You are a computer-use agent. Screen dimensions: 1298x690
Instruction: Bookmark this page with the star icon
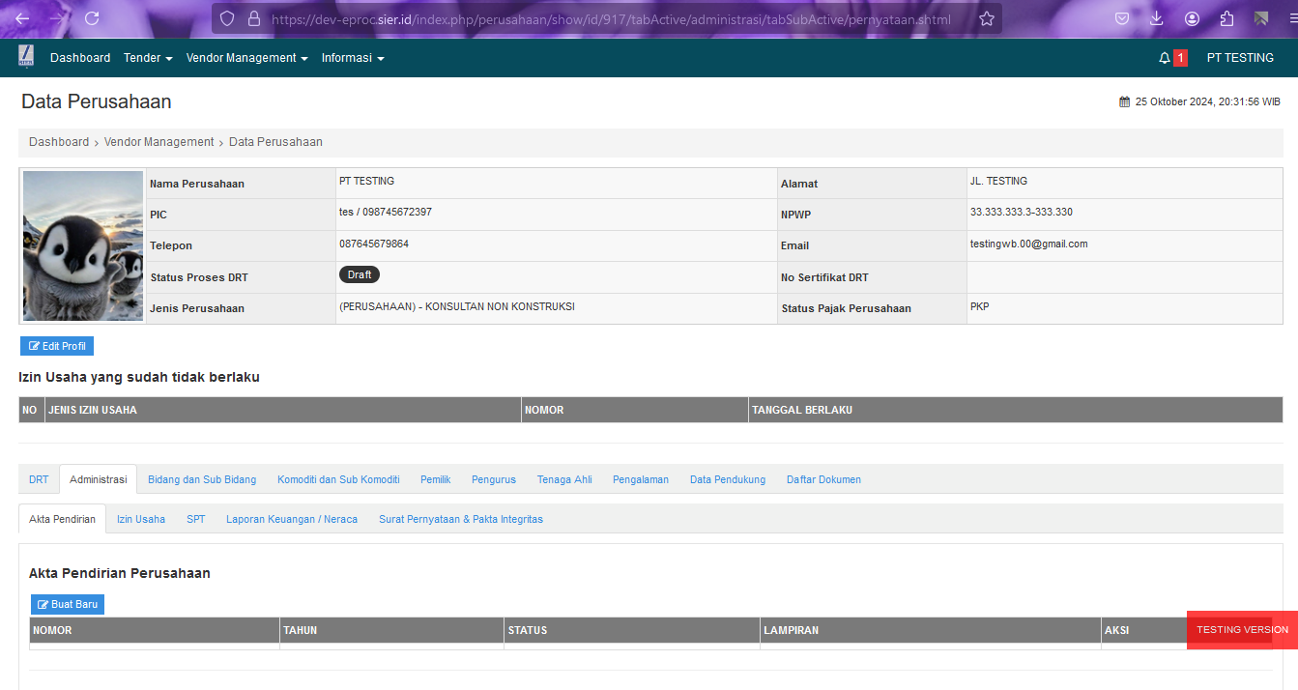click(x=986, y=18)
